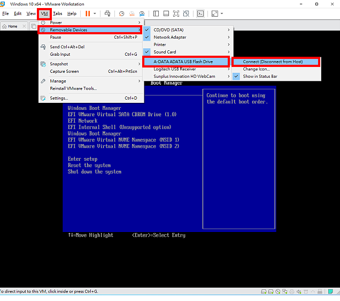Expand the Printer submenu arrow
This screenshot has height=301, width=340.
pos(229,44)
